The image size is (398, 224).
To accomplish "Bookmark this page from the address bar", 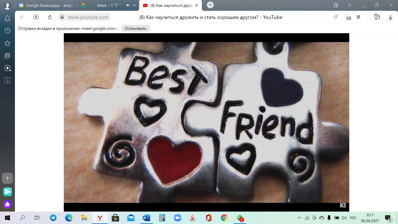I will [x=358, y=17].
